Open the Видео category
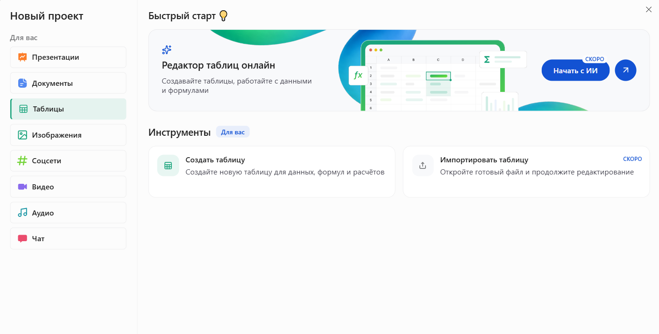The width and height of the screenshot is (659, 334). [x=68, y=187]
